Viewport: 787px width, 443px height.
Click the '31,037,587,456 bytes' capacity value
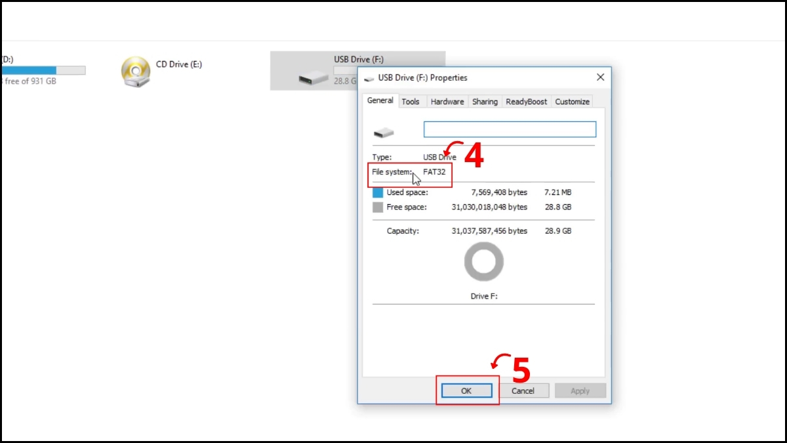(489, 231)
